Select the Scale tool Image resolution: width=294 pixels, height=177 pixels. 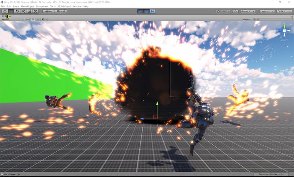point(23,11)
